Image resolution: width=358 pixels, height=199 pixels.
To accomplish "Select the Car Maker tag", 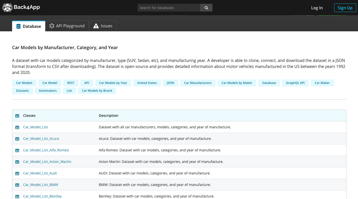I will pyautogui.click(x=322, y=83).
